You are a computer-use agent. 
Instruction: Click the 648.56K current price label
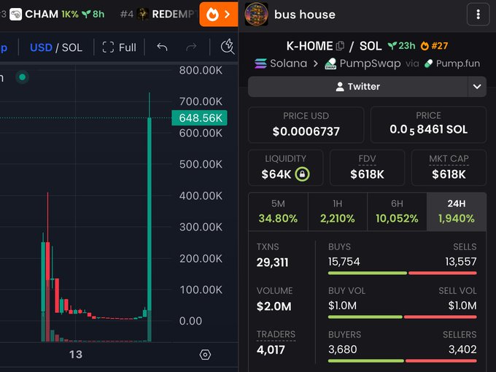(199, 118)
